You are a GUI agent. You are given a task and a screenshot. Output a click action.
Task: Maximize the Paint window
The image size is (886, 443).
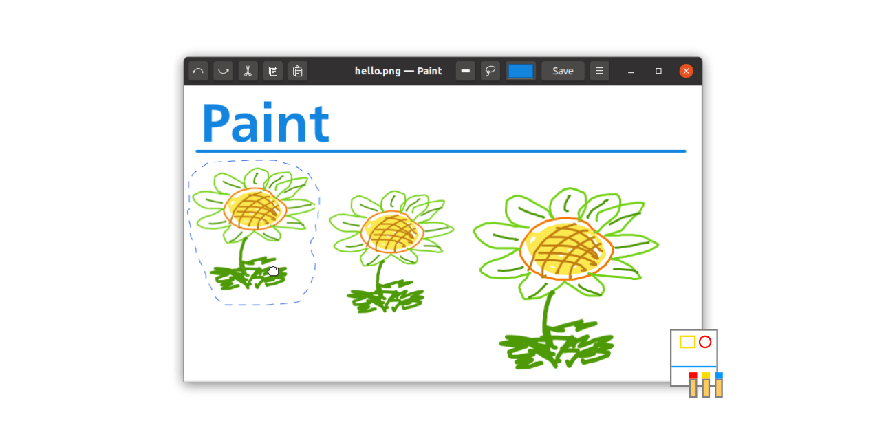pos(658,71)
